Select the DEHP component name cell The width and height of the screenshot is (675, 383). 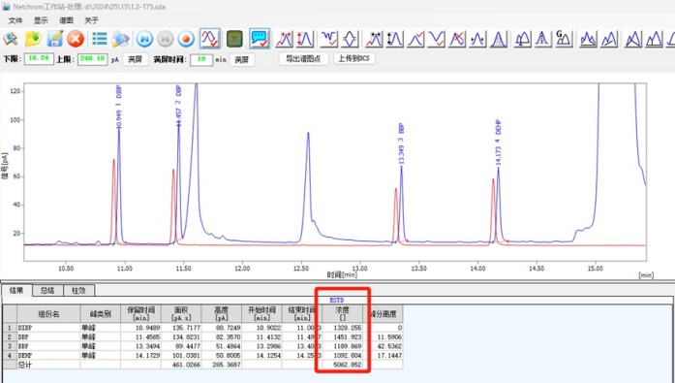click(x=48, y=356)
